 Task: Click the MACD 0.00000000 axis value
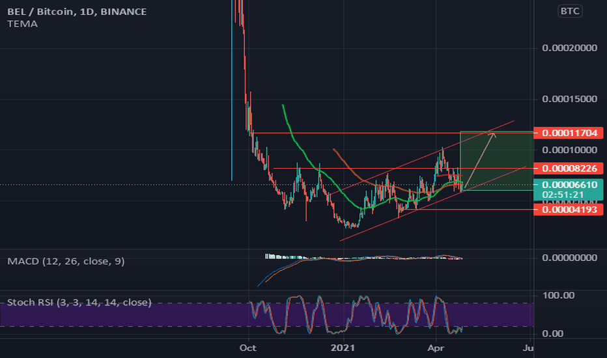(x=569, y=258)
